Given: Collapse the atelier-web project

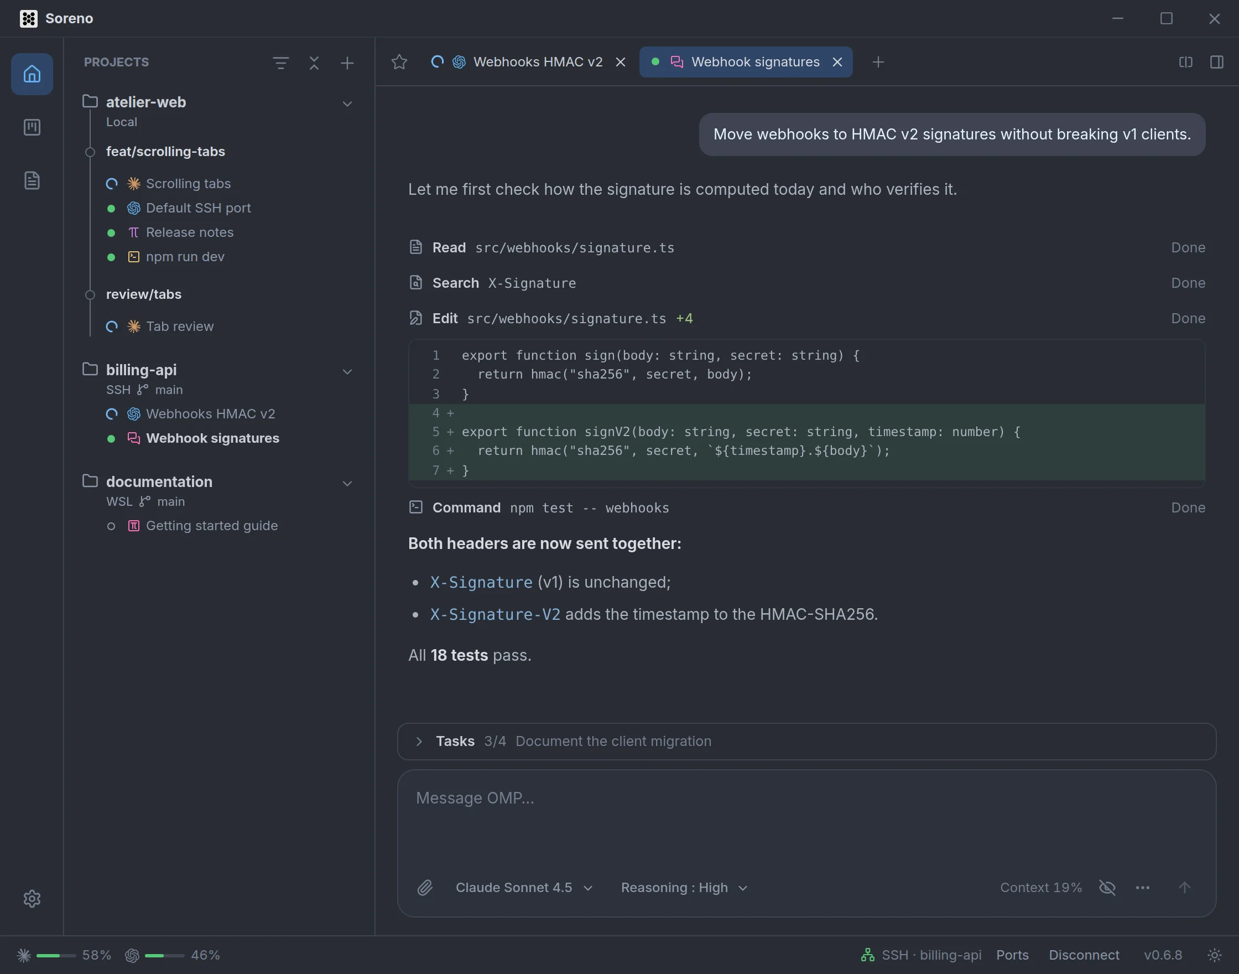Looking at the screenshot, I should [x=347, y=104].
